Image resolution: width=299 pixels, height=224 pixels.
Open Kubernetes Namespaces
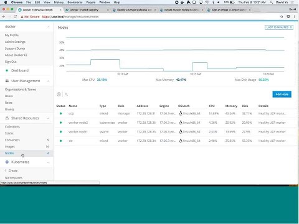[x=14, y=178]
